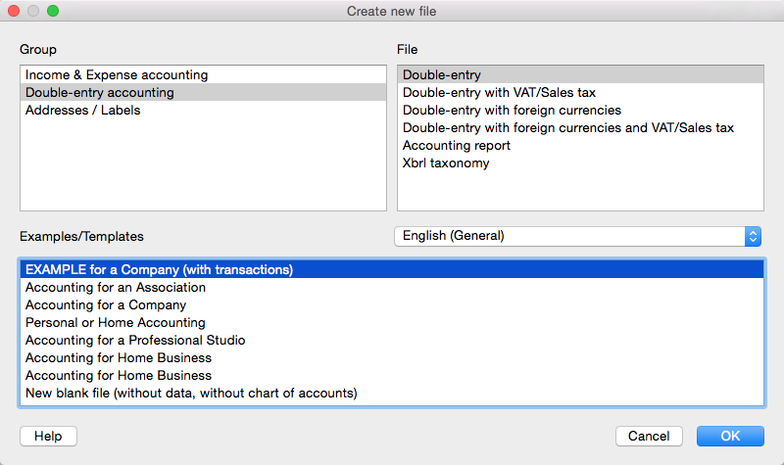Select Accounting for a Company template

click(x=392, y=304)
